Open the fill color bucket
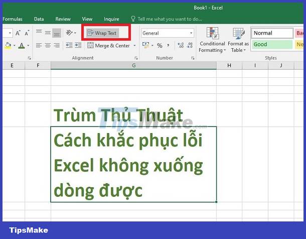Screen dimensions: 306x239 pos(8,46)
